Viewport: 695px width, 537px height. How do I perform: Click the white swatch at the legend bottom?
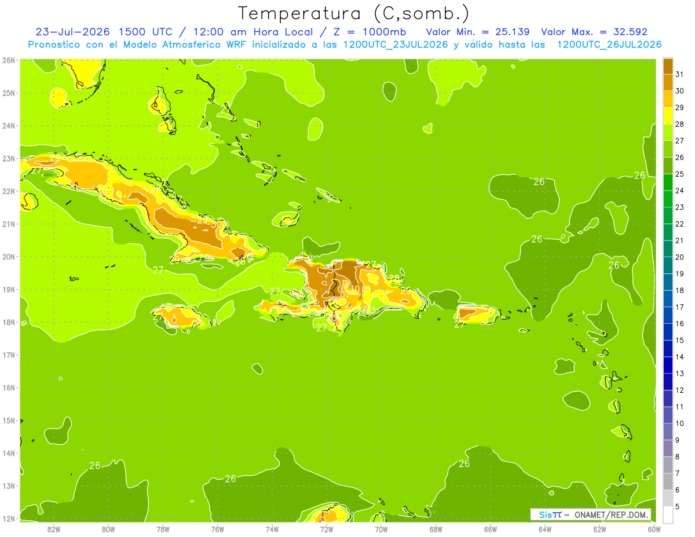point(668,514)
